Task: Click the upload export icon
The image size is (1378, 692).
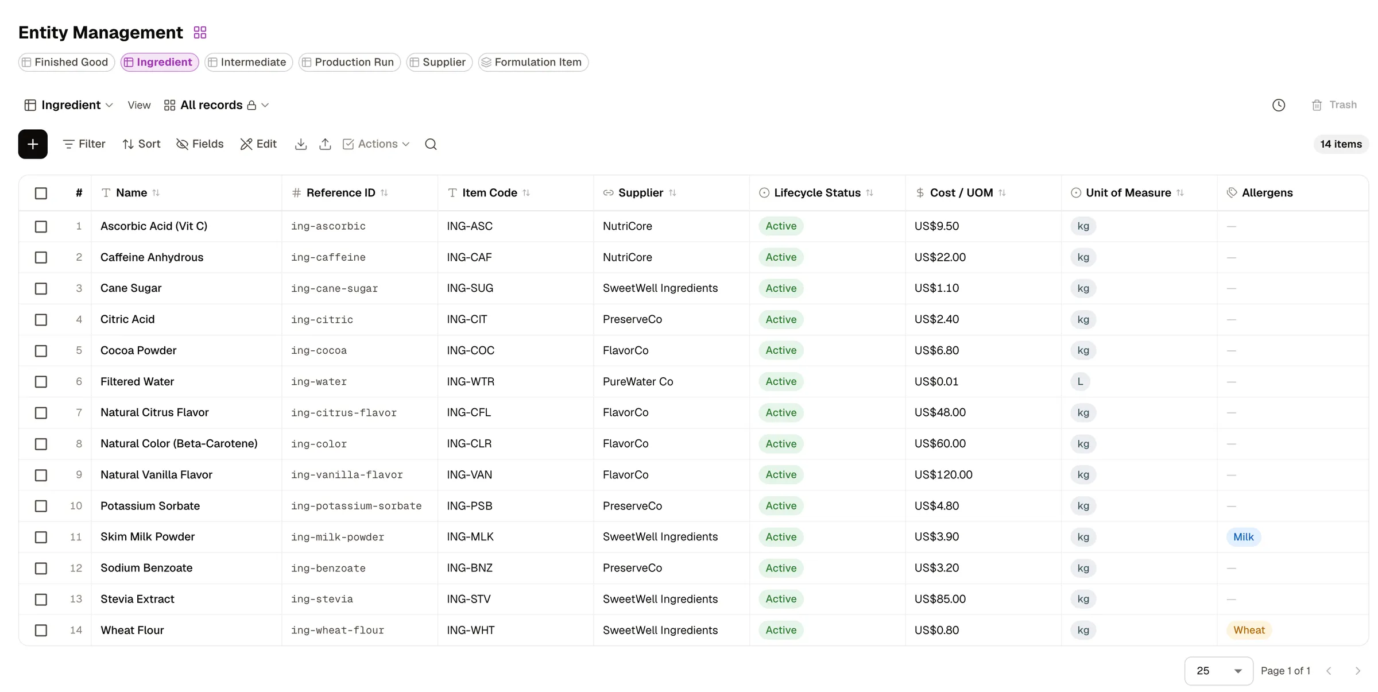Action: [x=325, y=144]
